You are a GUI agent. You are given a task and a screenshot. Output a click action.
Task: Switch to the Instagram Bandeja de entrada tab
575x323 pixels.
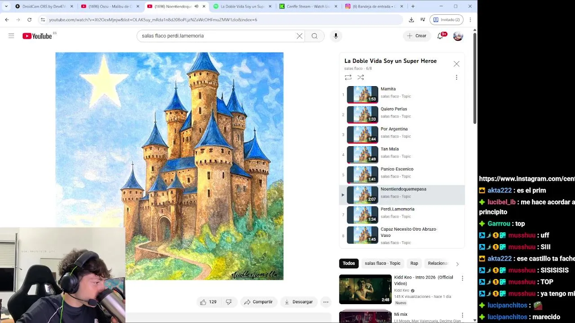tap(373, 6)
